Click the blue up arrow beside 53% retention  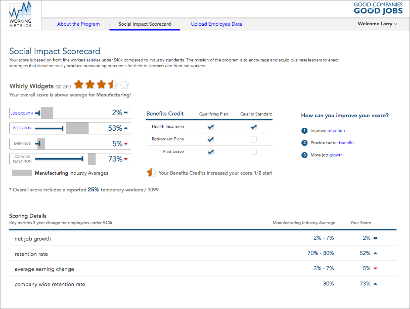[126, 128]
